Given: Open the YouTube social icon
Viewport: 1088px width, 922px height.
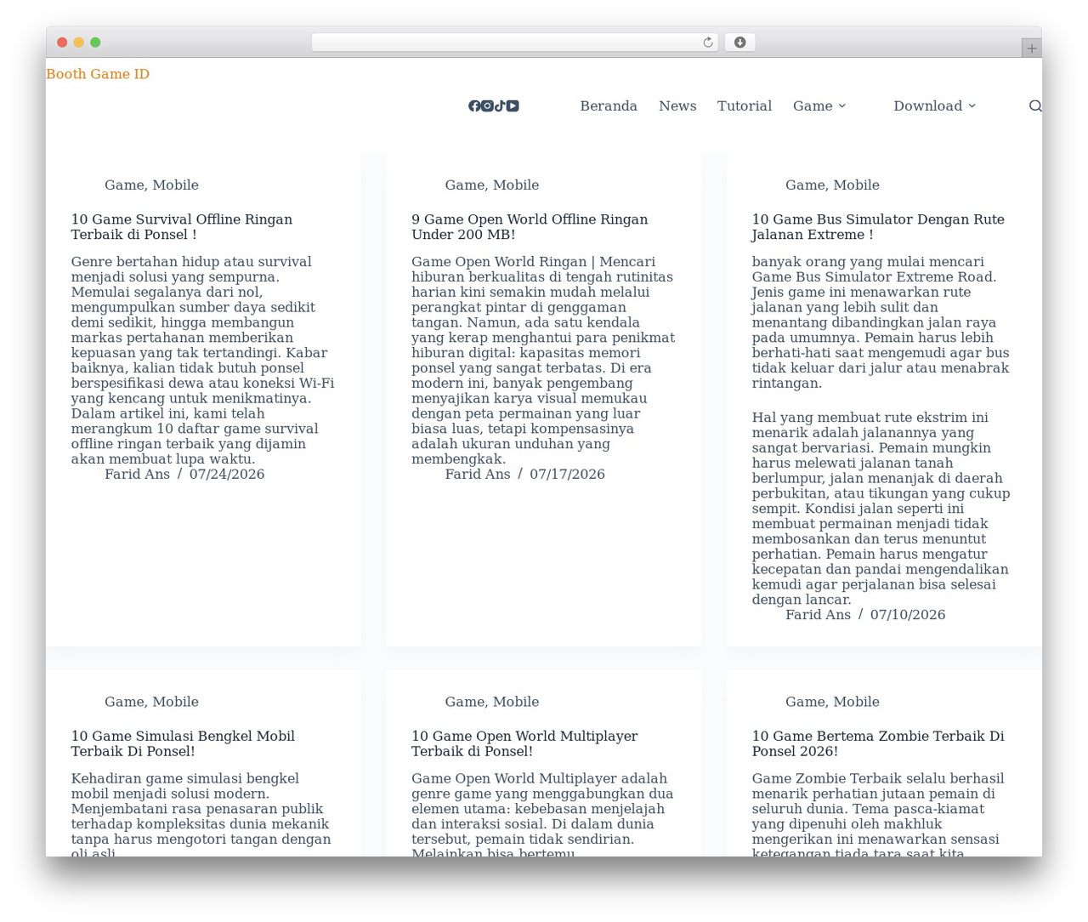Looking at the screenshot, I should (513, 105).
